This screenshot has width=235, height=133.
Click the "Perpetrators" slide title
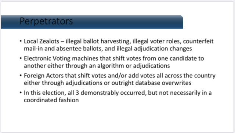pos(46,21)
